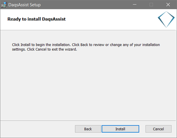Image resolution: width=177 pixels, height=138 pixels.
Task: Click the word "Back" in the instruction paragraph
Action: pyautogui.click(x=84, y=45)
